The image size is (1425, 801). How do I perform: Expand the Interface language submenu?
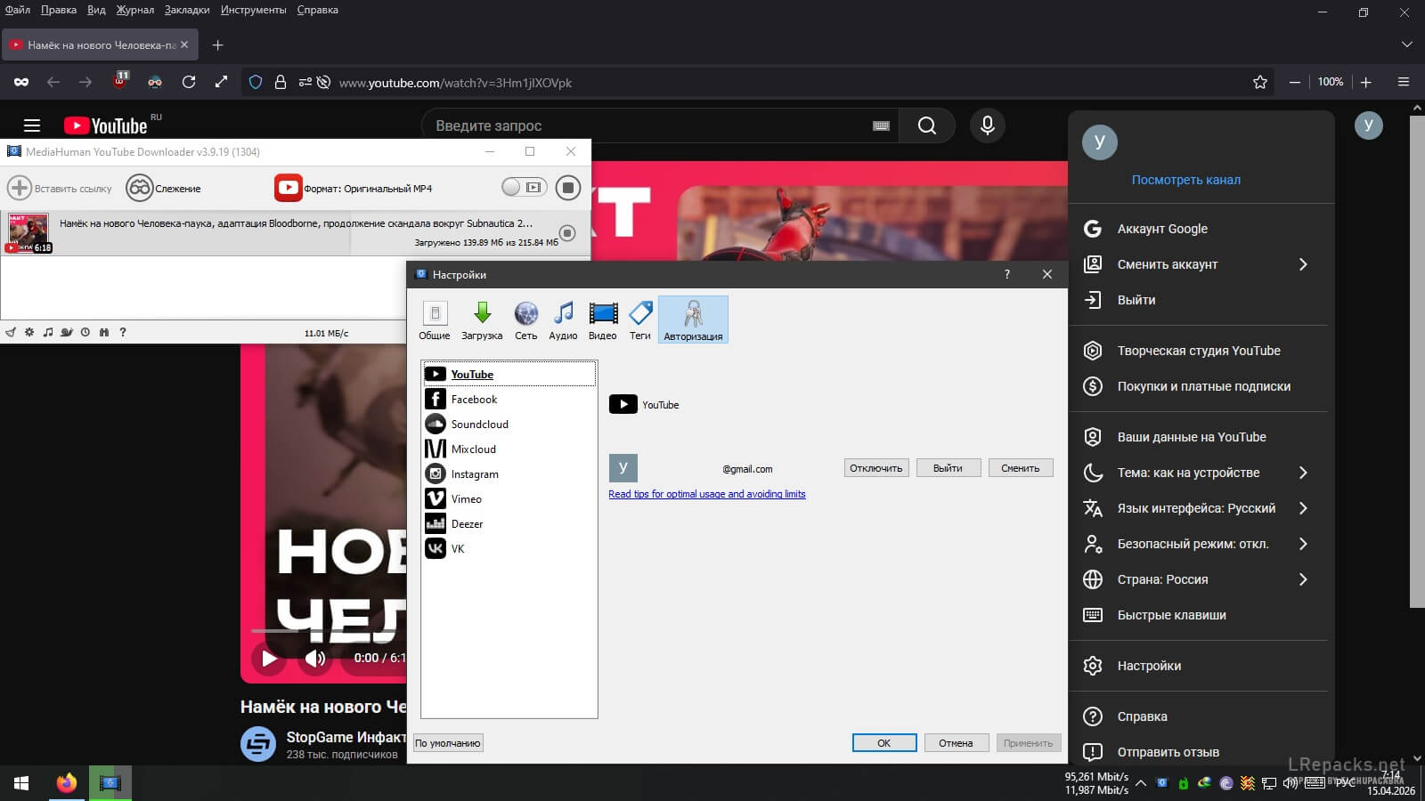[x=1303, y=508]
